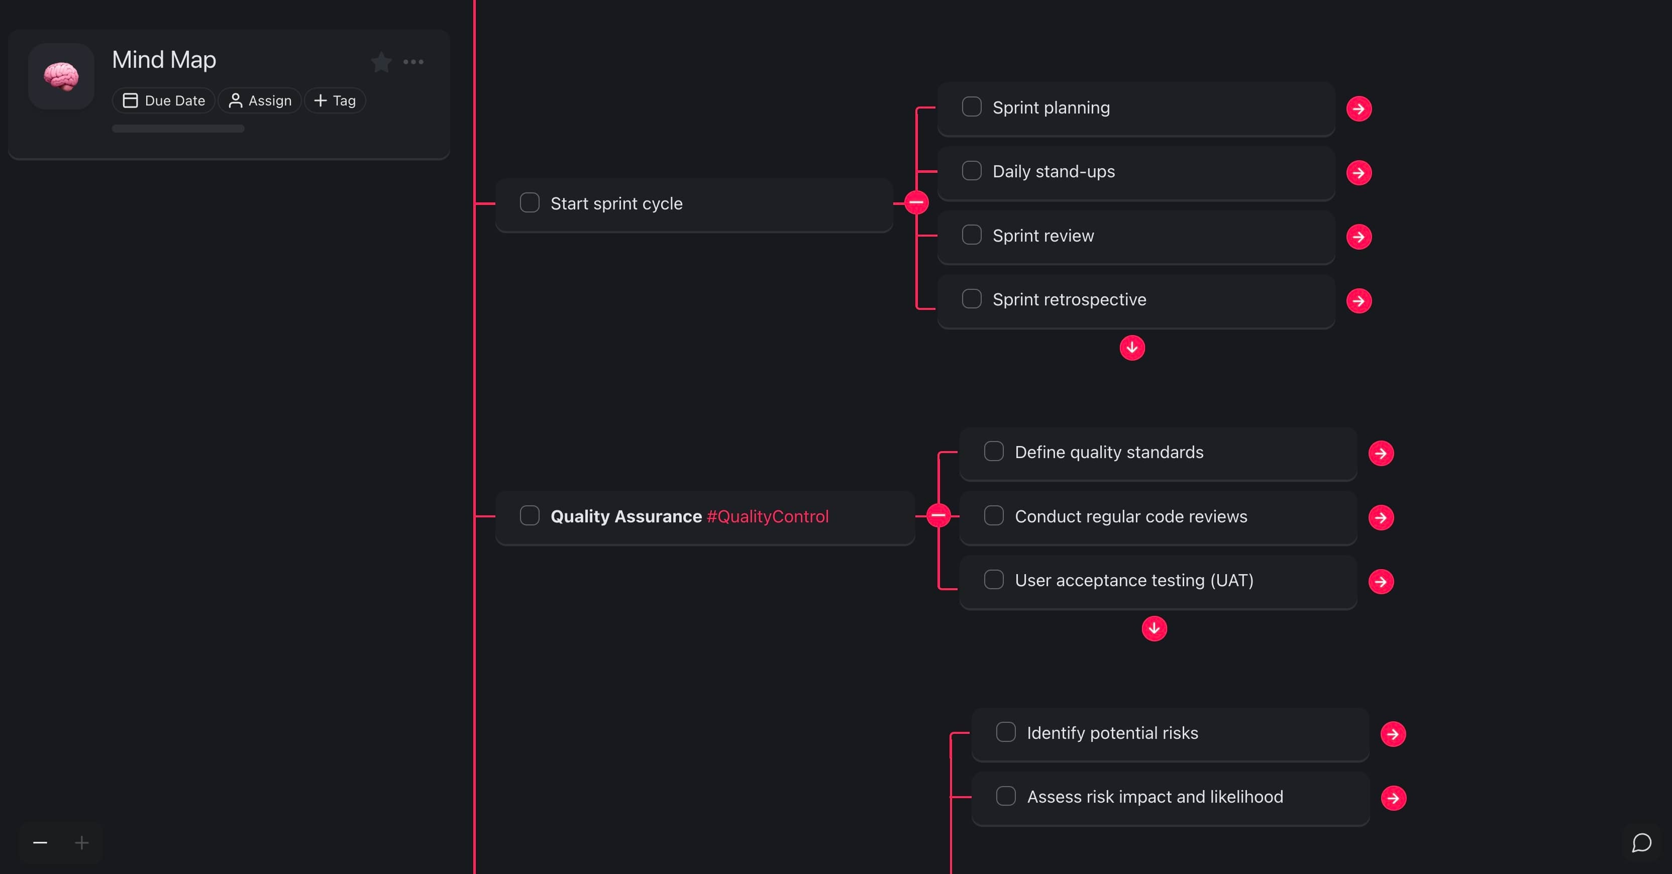Click the progress bar under the Mind Map title
Screen dimensions: 1672x874
tap(178, 129)
